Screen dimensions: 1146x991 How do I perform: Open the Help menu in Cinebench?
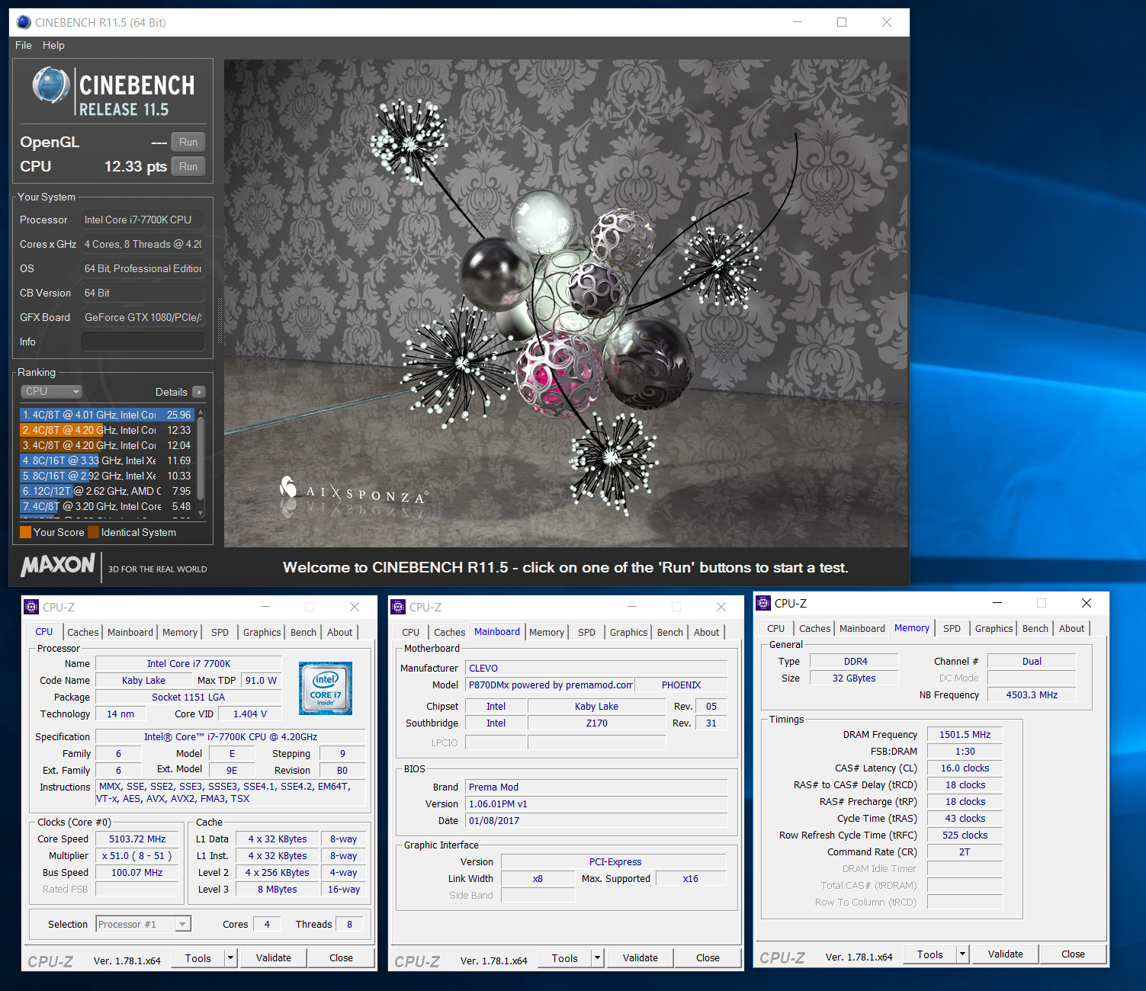tap(53, 45)
